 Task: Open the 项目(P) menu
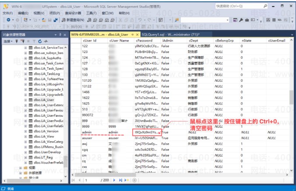(54, 13)
